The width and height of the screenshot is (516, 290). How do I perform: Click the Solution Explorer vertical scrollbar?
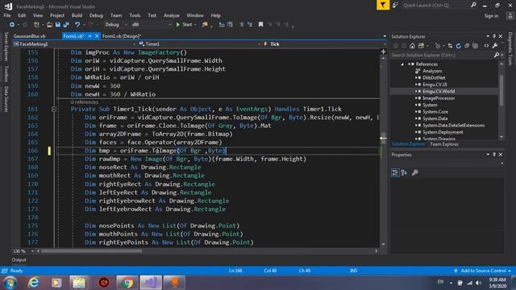501,90
